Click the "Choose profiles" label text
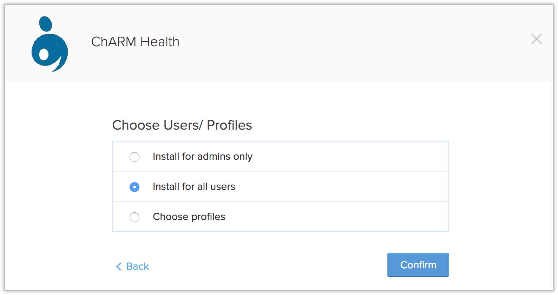Image resolution: width=558 pixels, height=295 pixels. 189,217
